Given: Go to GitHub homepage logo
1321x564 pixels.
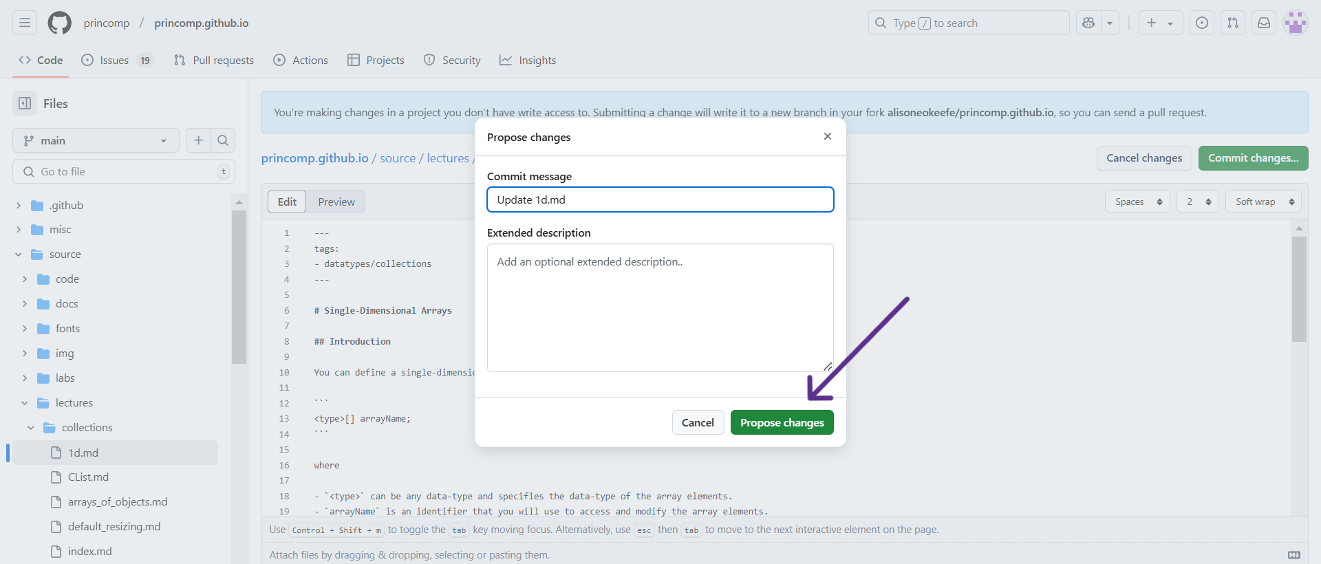Looking at the screenshot, I should pyautogui.click(x=59, y=23).
